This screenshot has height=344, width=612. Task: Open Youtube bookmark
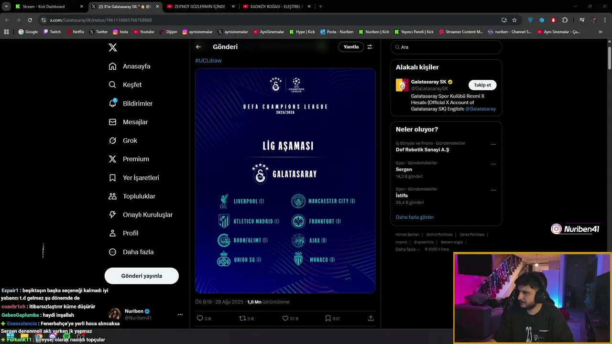tap(144, 32)
